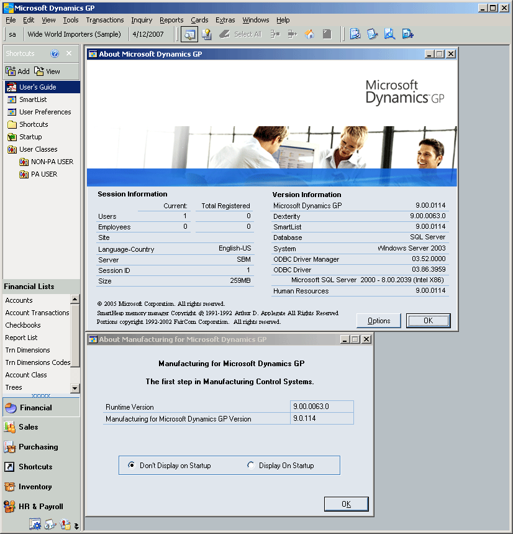Click Options in About Microsoft Dynamics GP

[x=379, y=321]
